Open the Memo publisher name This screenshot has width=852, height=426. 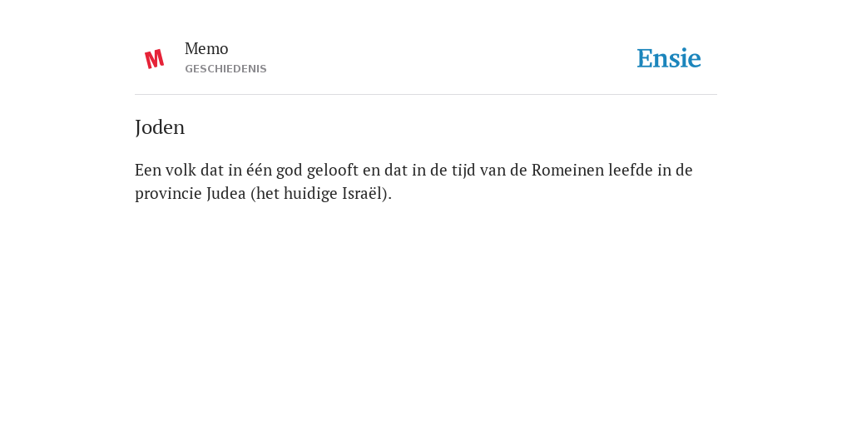coord(206,49)
